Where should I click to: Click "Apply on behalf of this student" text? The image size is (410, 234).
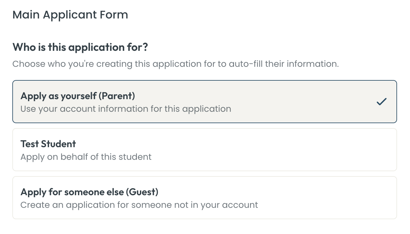click(x=86, y=157)
